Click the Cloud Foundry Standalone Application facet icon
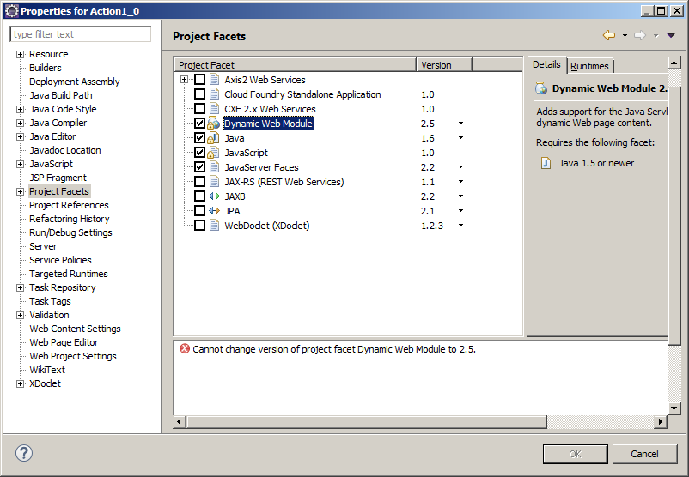This screenshot has width=689, height=477. point(214,94)
